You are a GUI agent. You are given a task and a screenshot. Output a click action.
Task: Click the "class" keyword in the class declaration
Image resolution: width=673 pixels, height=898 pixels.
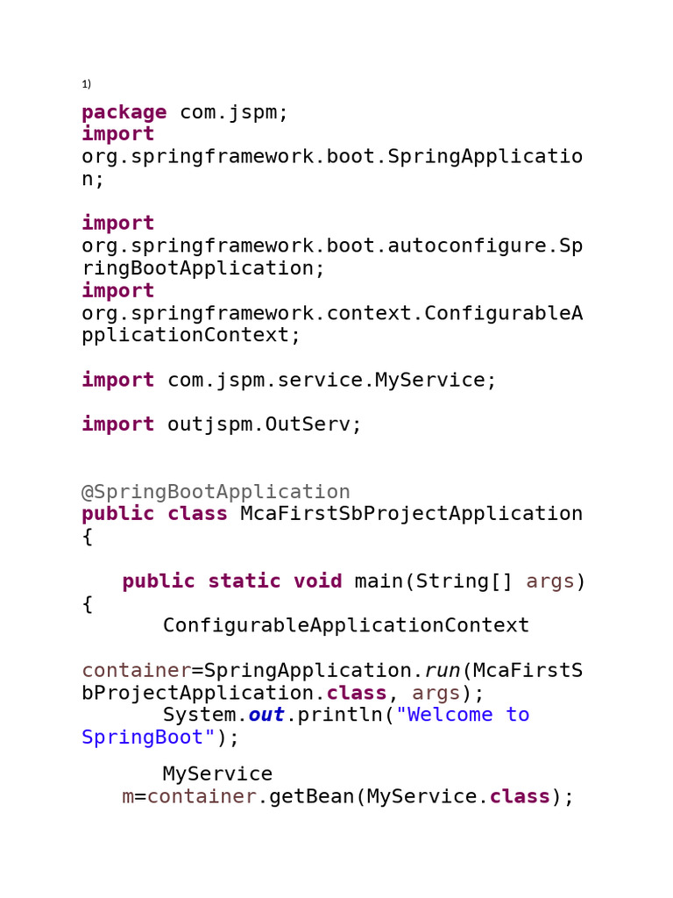click(x=197, y=514)
